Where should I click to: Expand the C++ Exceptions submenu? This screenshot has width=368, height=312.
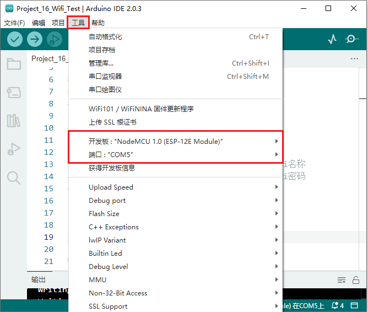176,227
